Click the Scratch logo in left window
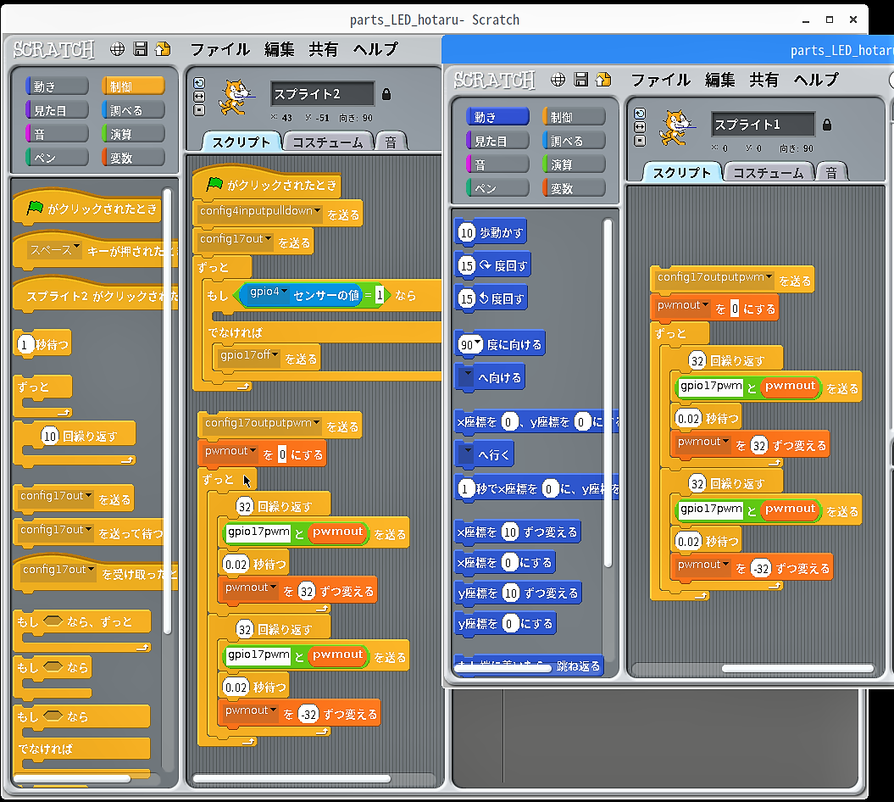894x802 pixels. 53,50
